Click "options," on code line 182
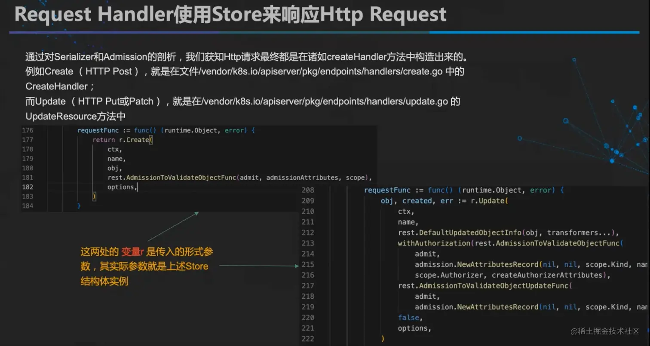Image resolution: width=650 pixels, height=346 pixels. [x=122, y=187]
